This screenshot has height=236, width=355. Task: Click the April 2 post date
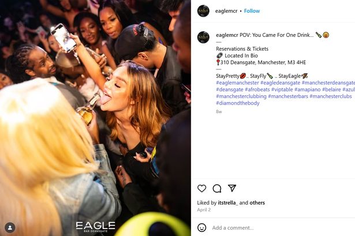(x=204, y=210)
